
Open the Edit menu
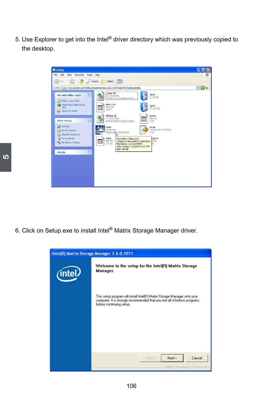pos(62,75)
